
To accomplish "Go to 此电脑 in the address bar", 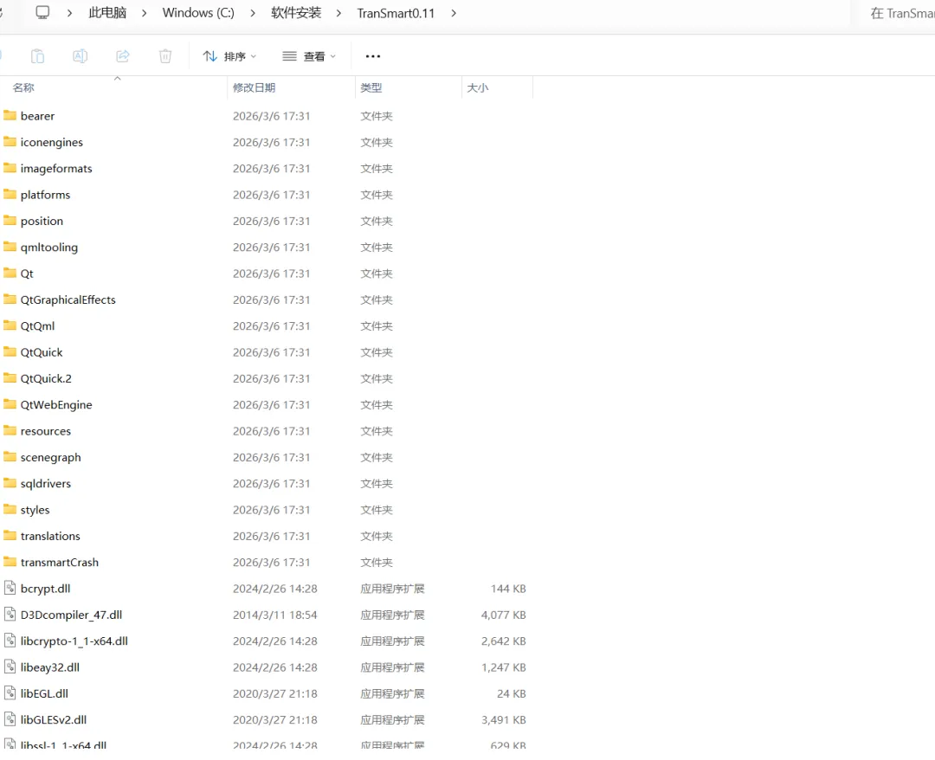I will click(x=107, y=12).
